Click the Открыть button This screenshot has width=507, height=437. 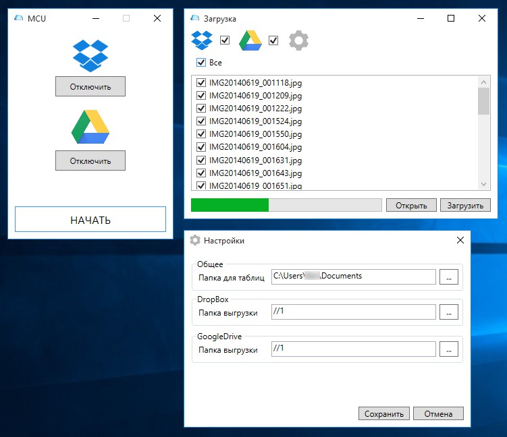(x=411, y=206)
